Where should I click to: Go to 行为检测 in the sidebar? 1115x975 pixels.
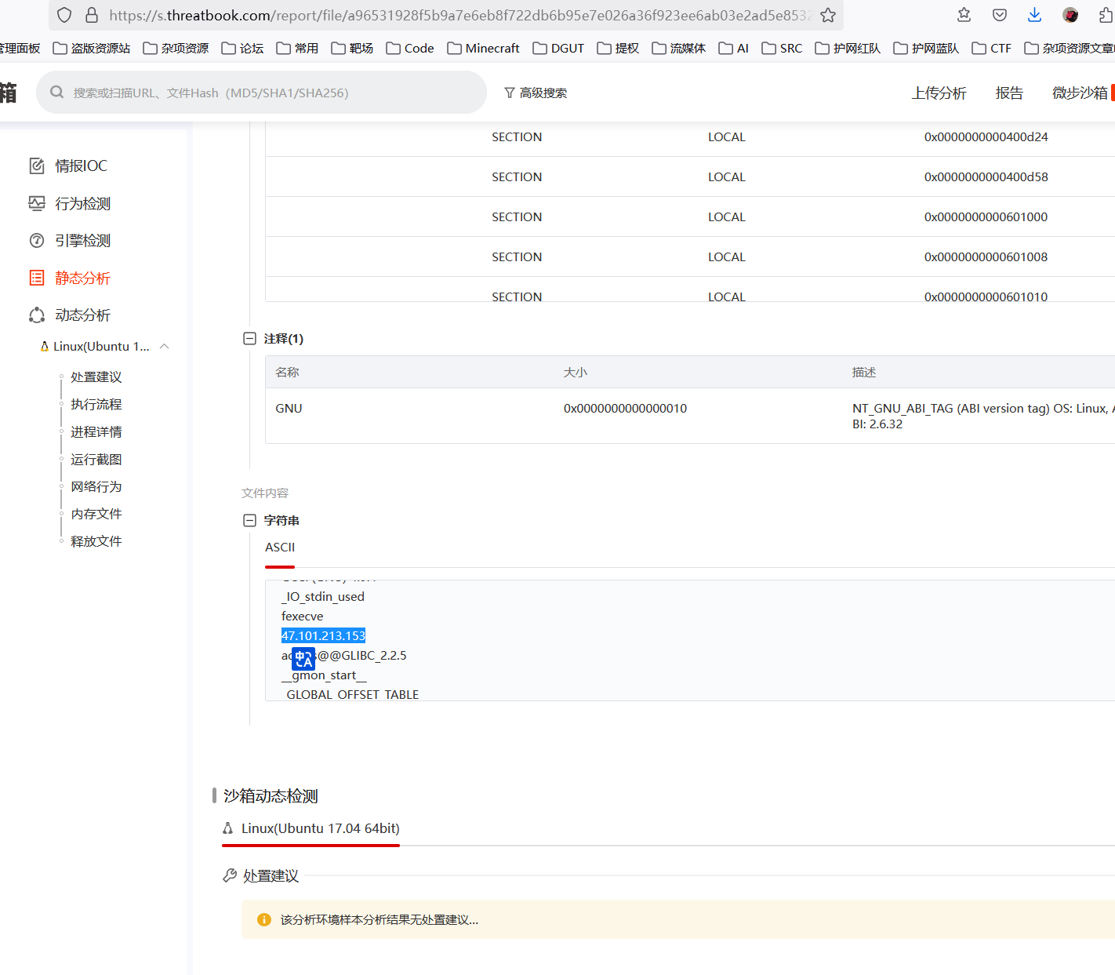point(82,204)
